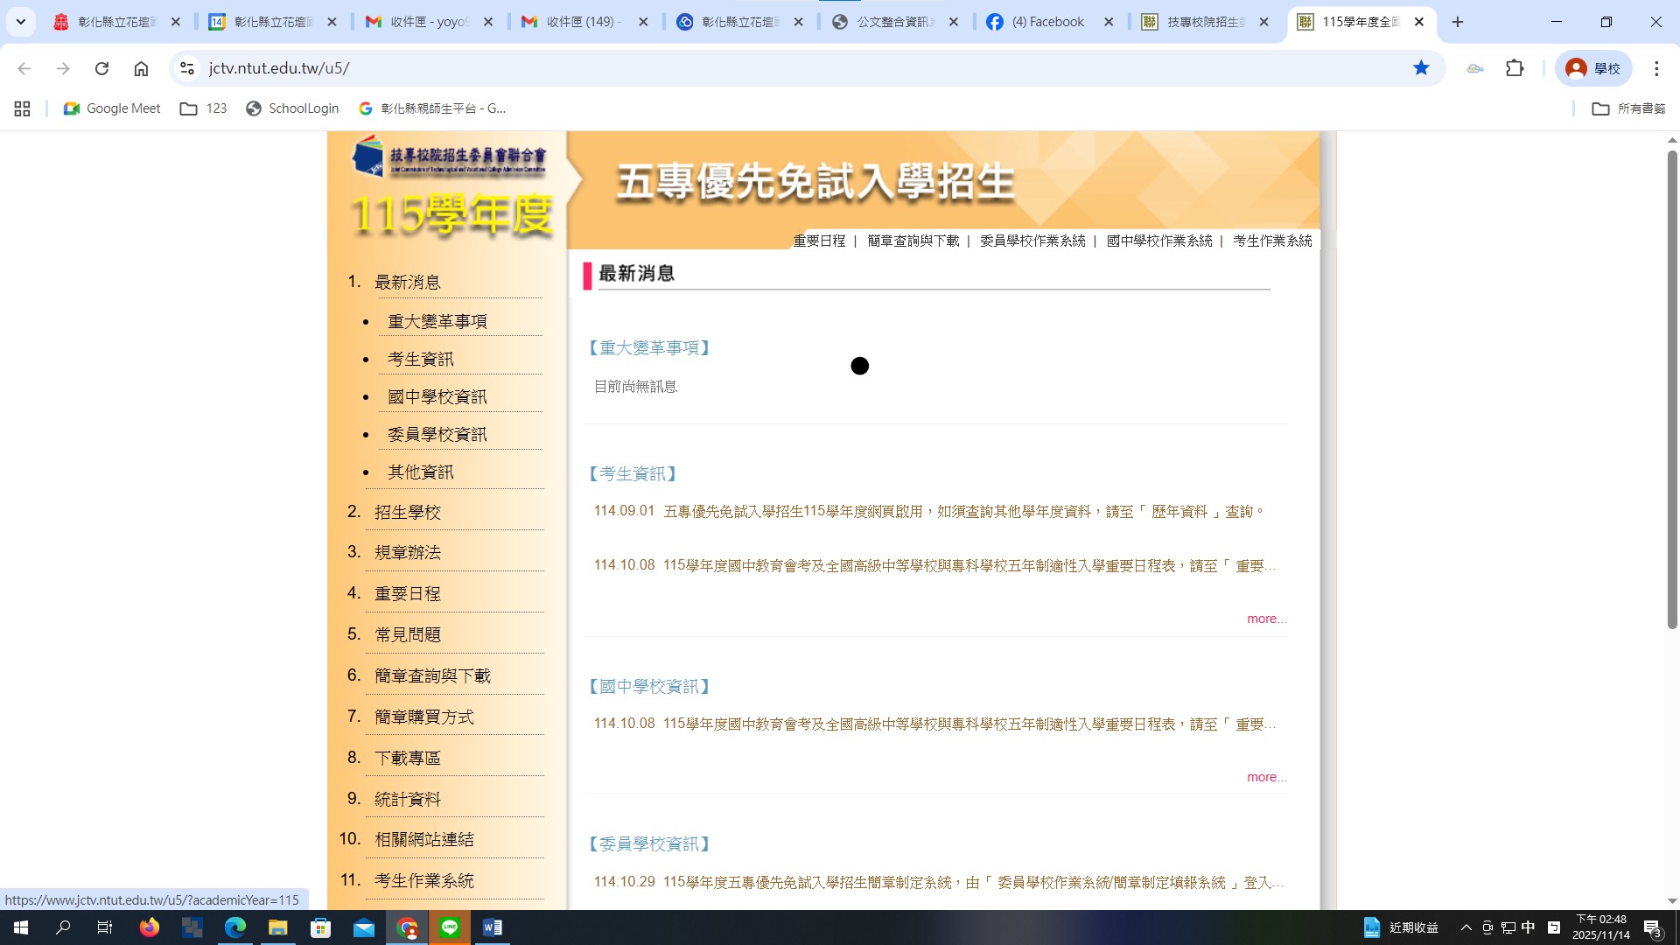
Task: Click the home page icon
Action: [141, 68]
